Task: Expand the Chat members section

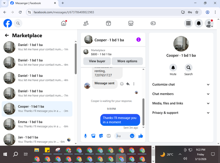Action: pyautogui.click(x=181, y=94)
